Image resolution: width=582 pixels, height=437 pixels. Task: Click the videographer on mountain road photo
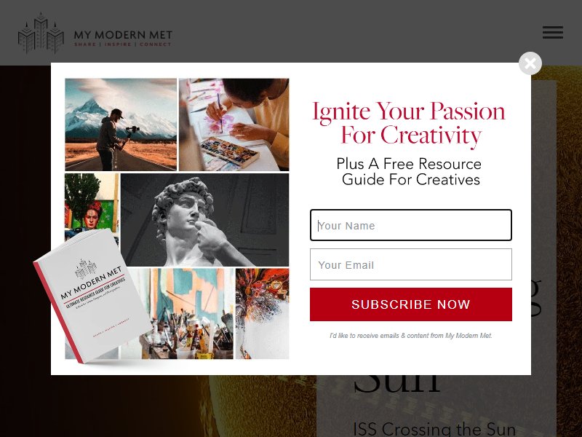tap(121, 125)
